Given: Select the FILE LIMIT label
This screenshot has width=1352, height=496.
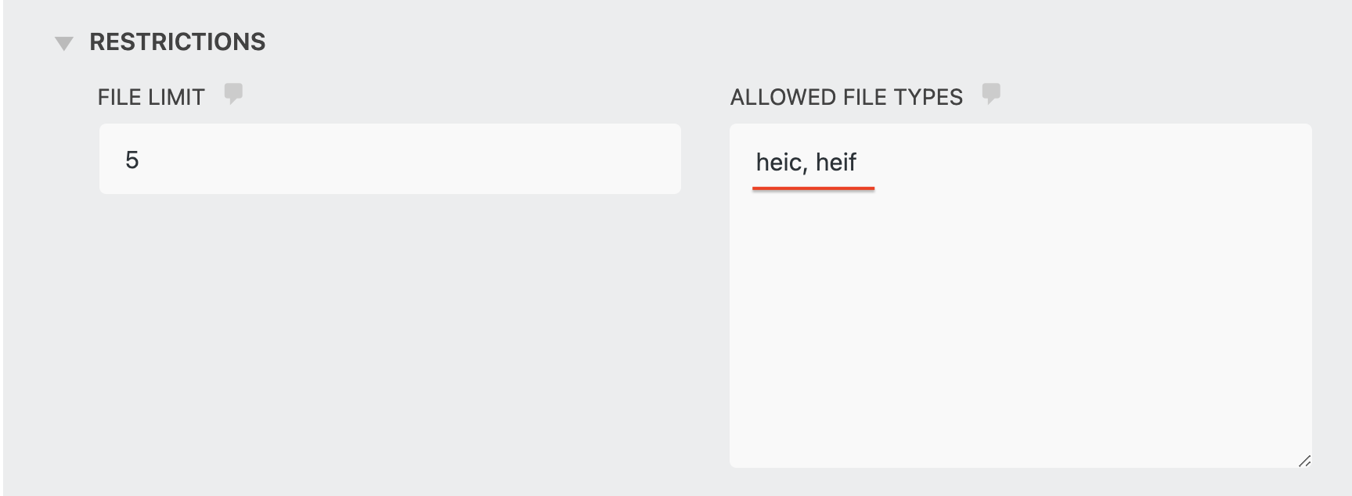Looking at the screenshot, I should [x=152, y=96].
